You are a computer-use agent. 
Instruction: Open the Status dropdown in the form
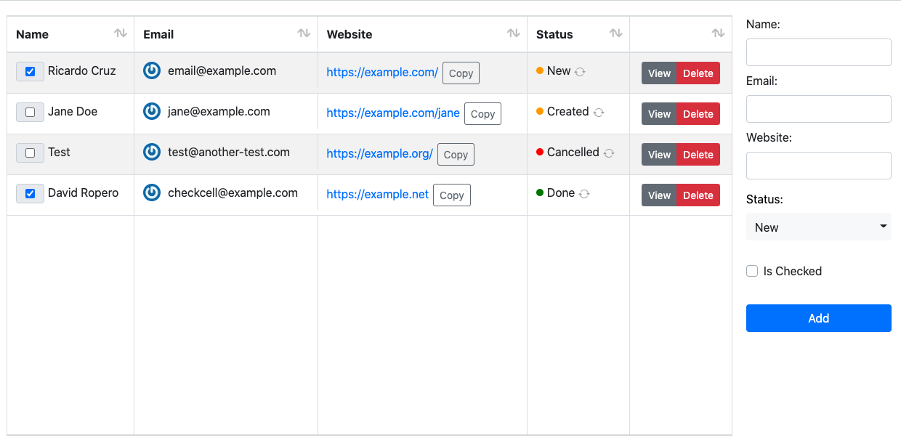[x=818, y=227]
